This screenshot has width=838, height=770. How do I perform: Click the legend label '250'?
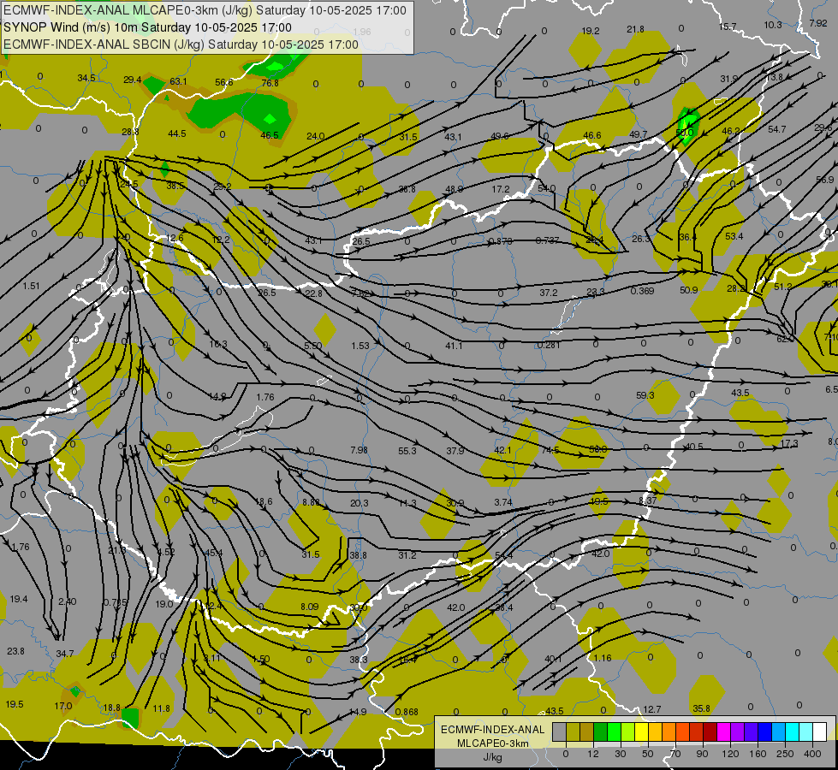coord(785,754)
